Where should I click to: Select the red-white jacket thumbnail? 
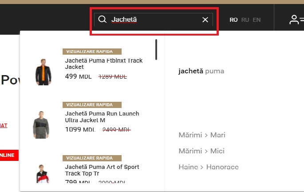coord(42,174)
